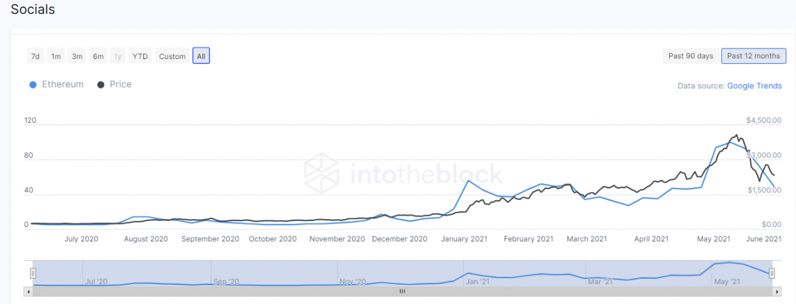
Task: Select the YTD range option
Action: click(x=140, y=56)
